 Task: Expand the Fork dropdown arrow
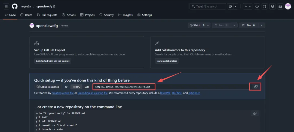point(234,25)
